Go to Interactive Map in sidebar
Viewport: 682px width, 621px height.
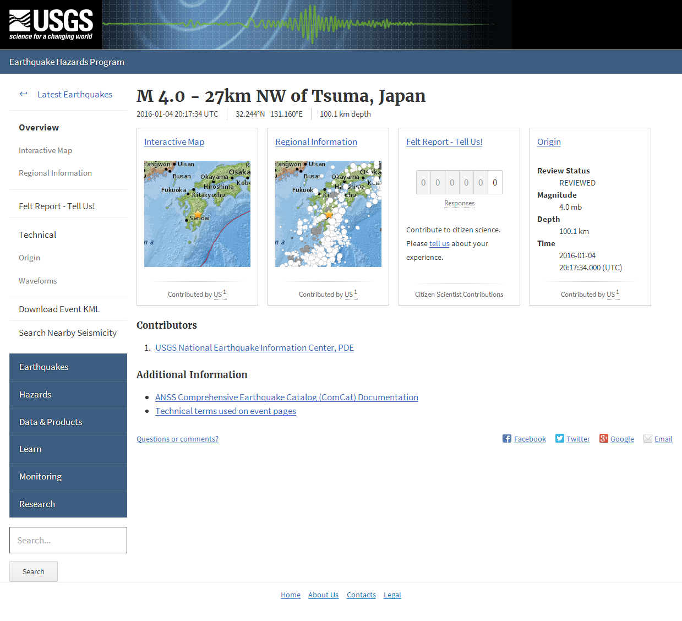[46, 150]
